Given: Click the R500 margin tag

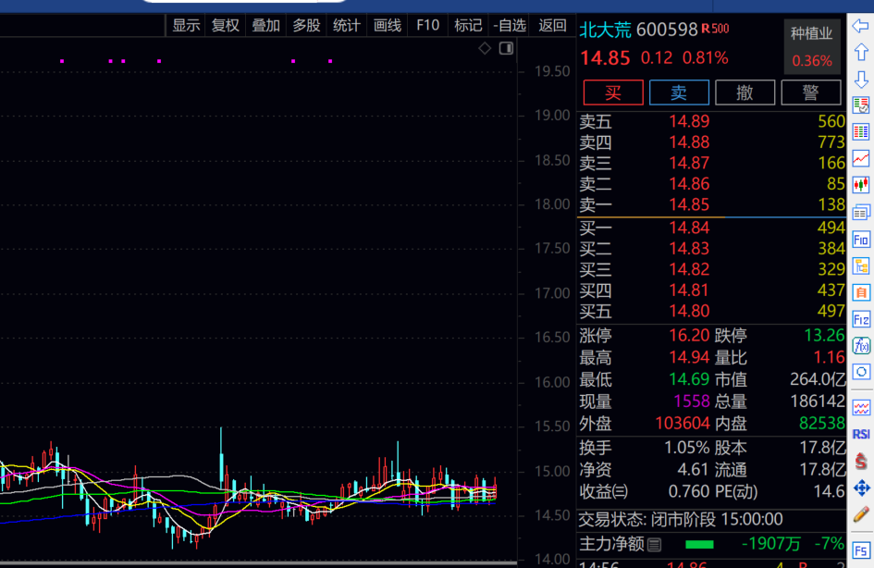Looking at the screenshot, I should 715,29.
